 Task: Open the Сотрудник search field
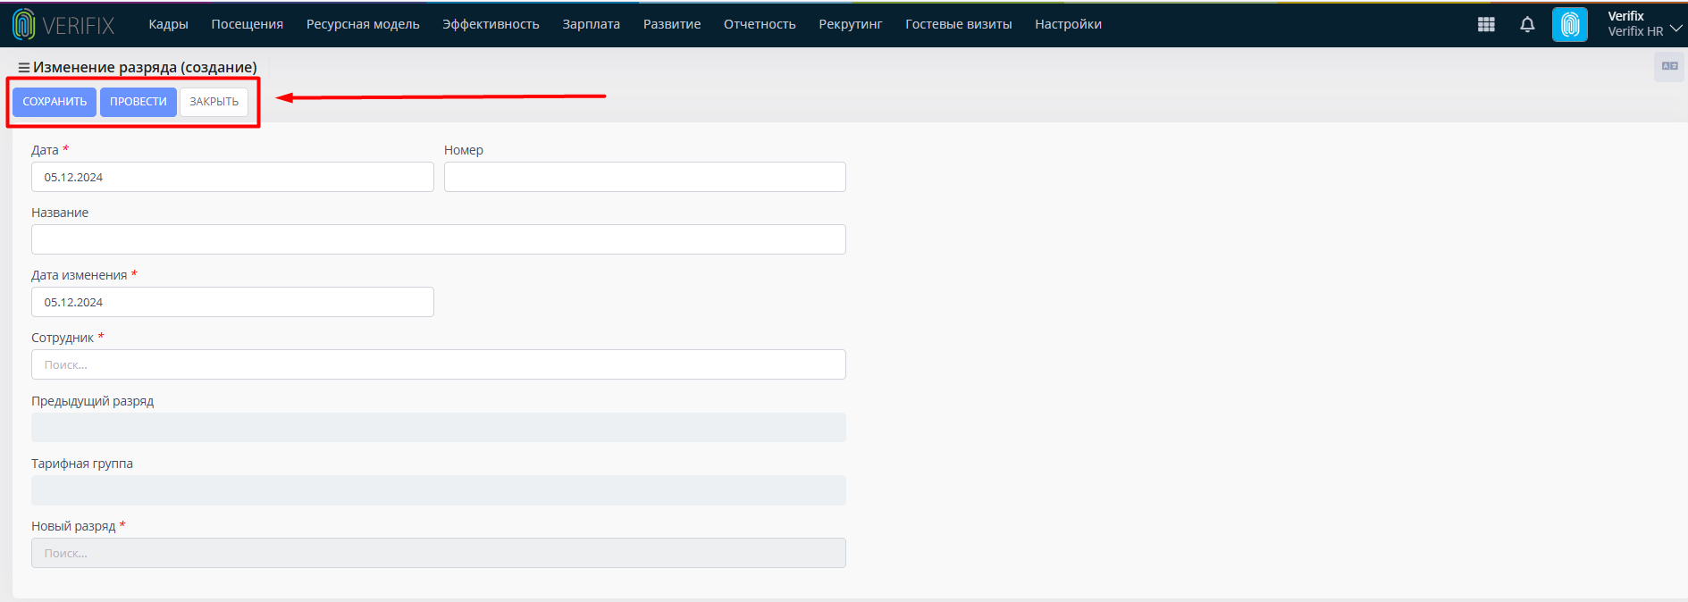coord(439,364)
